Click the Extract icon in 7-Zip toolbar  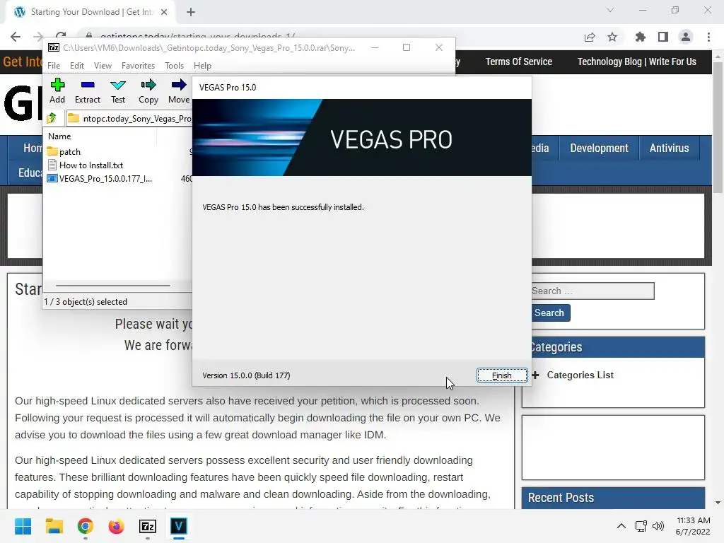(x=87, y=91)
